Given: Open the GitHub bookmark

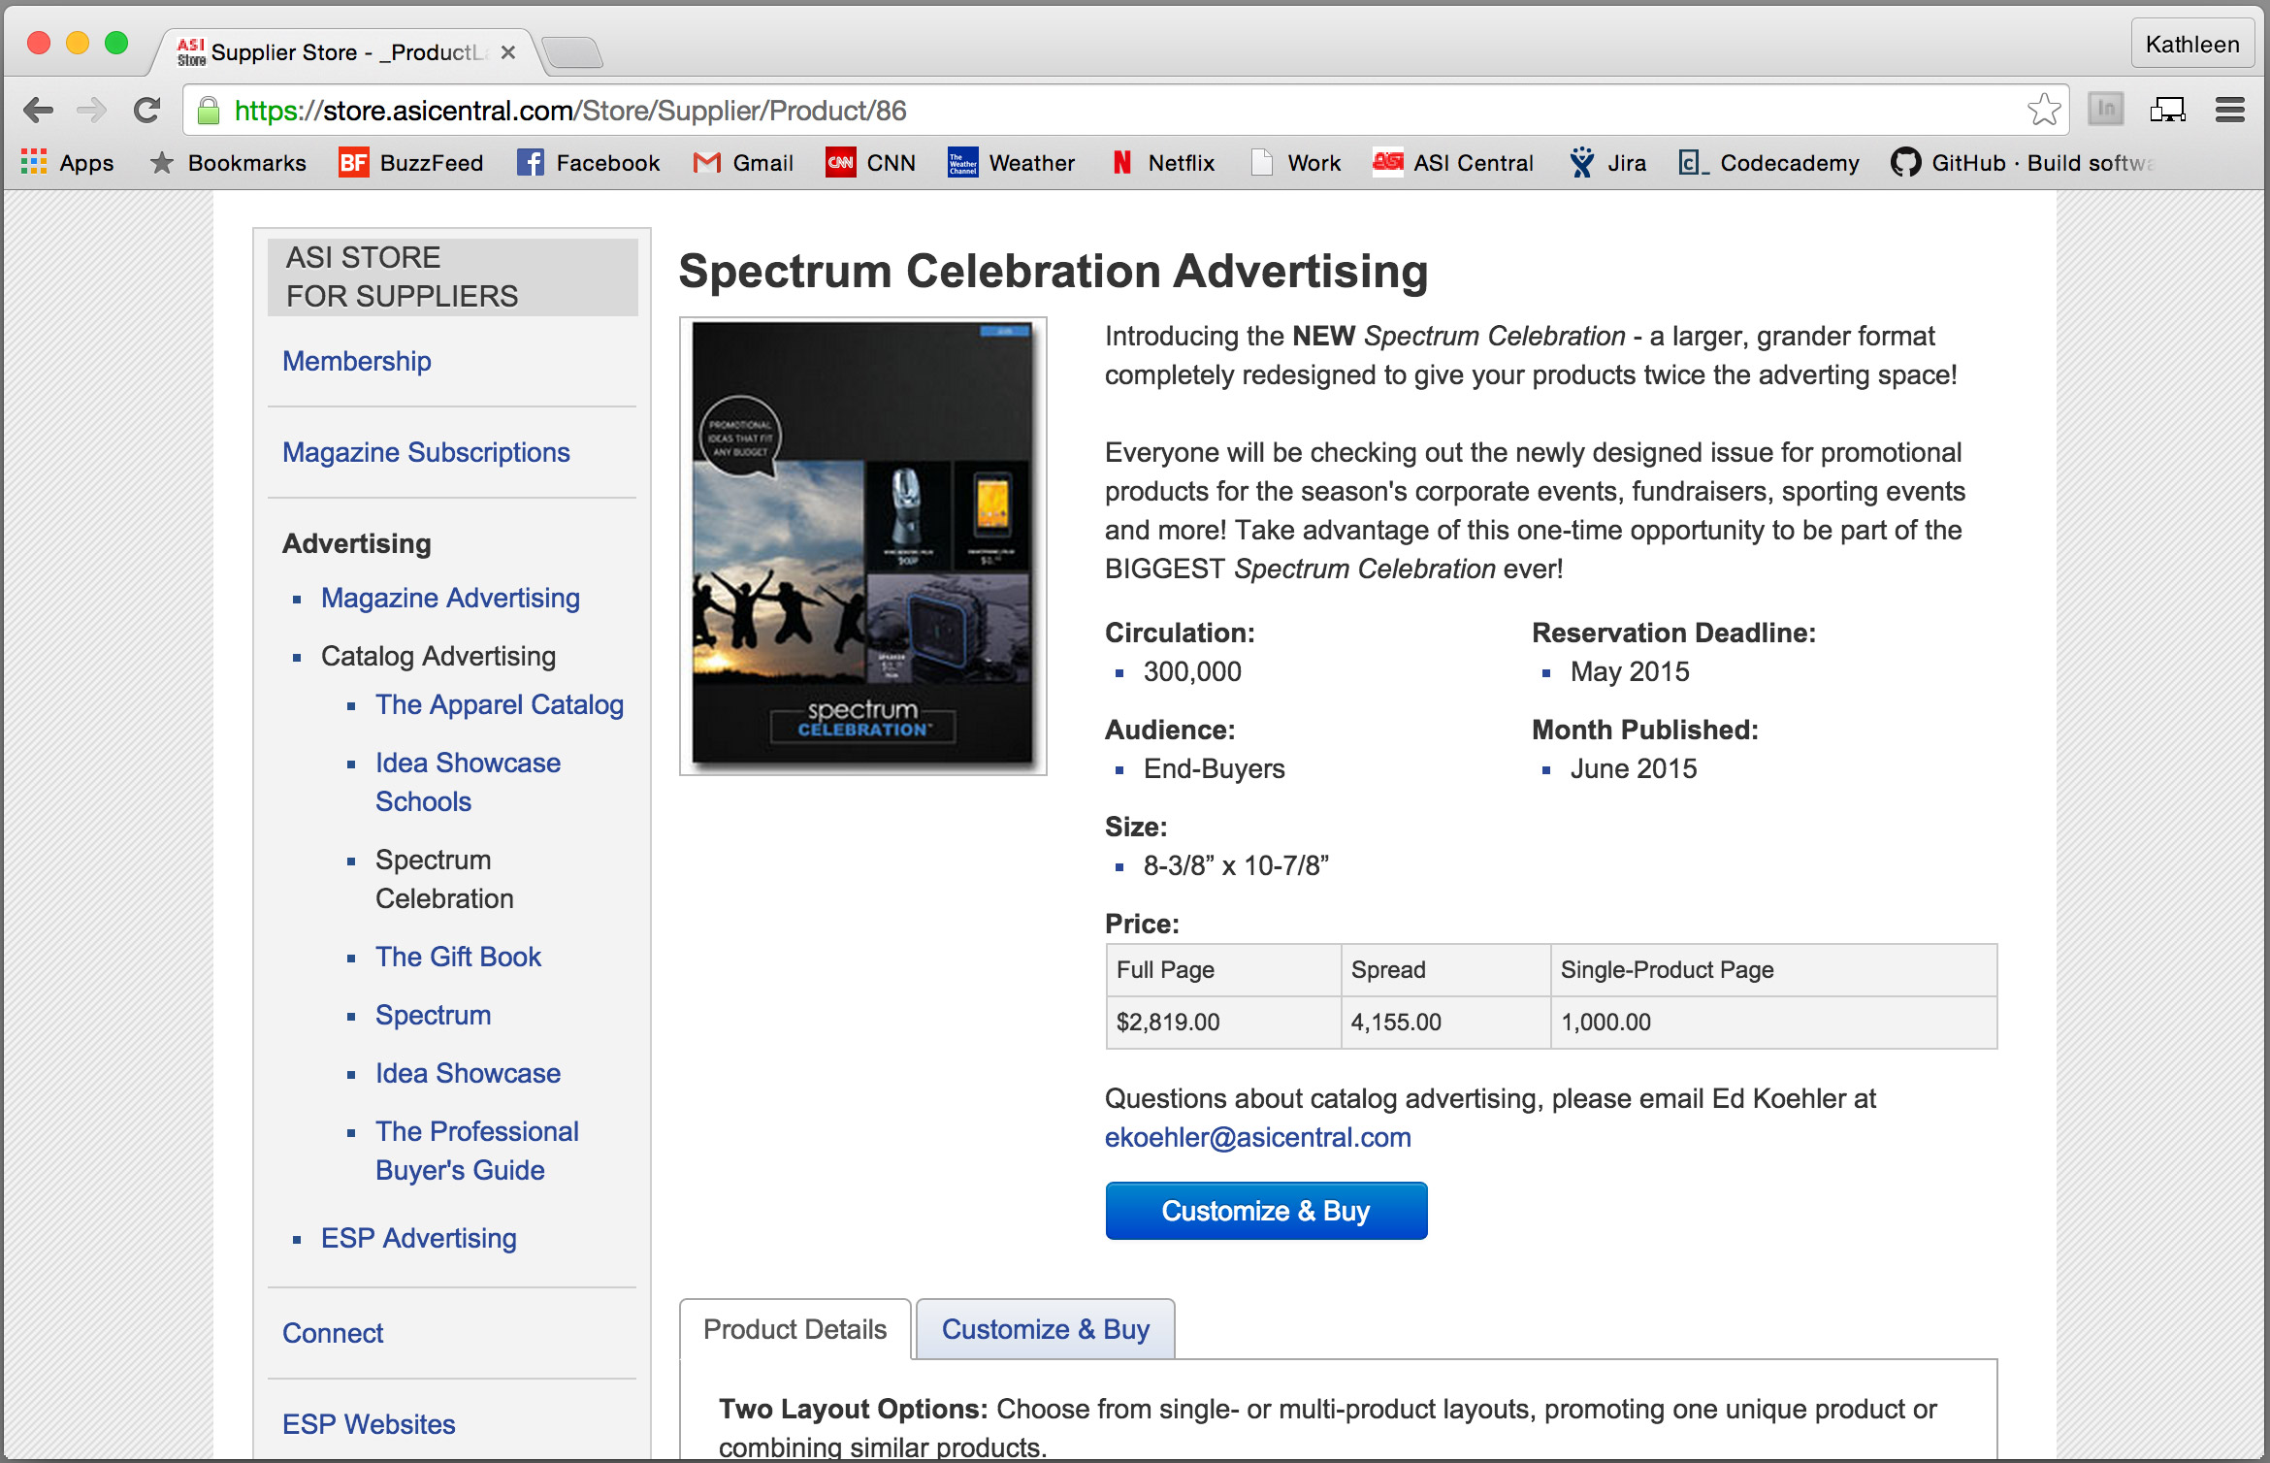Looking at the screenshot, I should 2023,162.
